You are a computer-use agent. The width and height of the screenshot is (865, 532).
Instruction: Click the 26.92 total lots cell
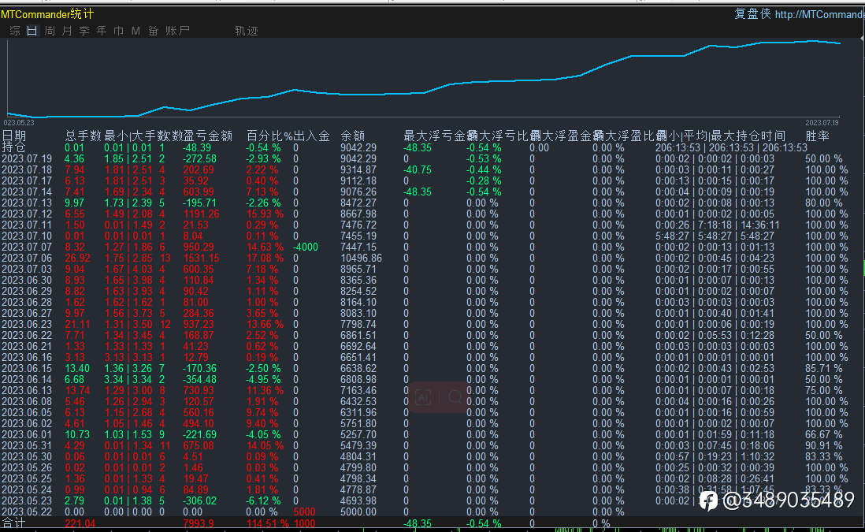(x=77, y=259)
